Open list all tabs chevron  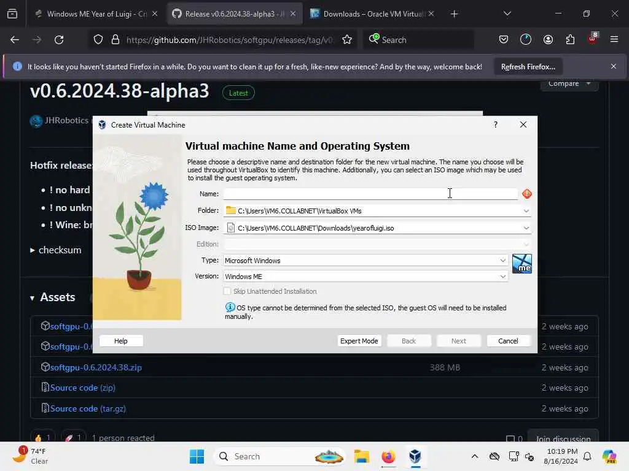[507, 14]
